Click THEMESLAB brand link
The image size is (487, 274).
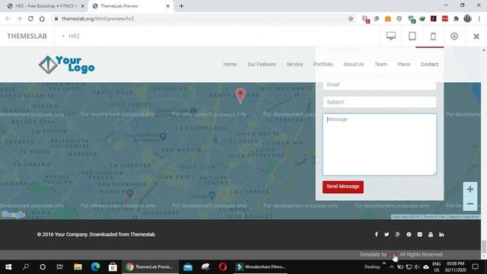click(27, 36)
